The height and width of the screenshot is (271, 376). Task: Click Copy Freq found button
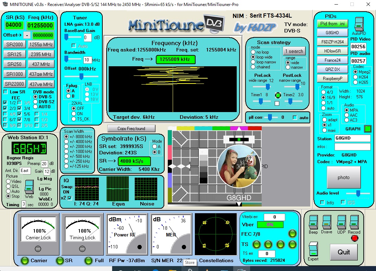pyautogui.click(x=131, y=129)
